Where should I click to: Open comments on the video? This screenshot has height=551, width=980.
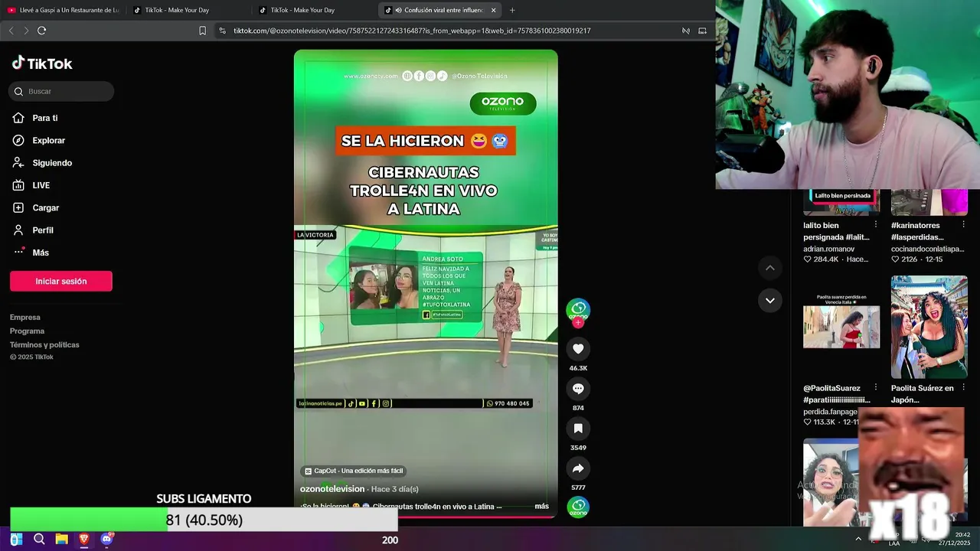(578, 389)
